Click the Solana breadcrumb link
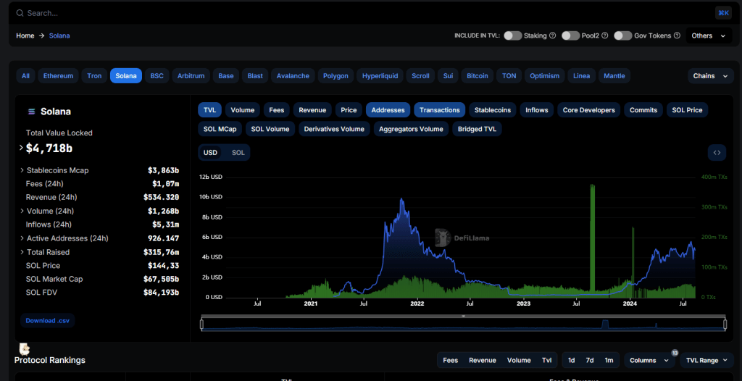The width and height of the screenshot is (742, 381). click(x=59, y=35)
